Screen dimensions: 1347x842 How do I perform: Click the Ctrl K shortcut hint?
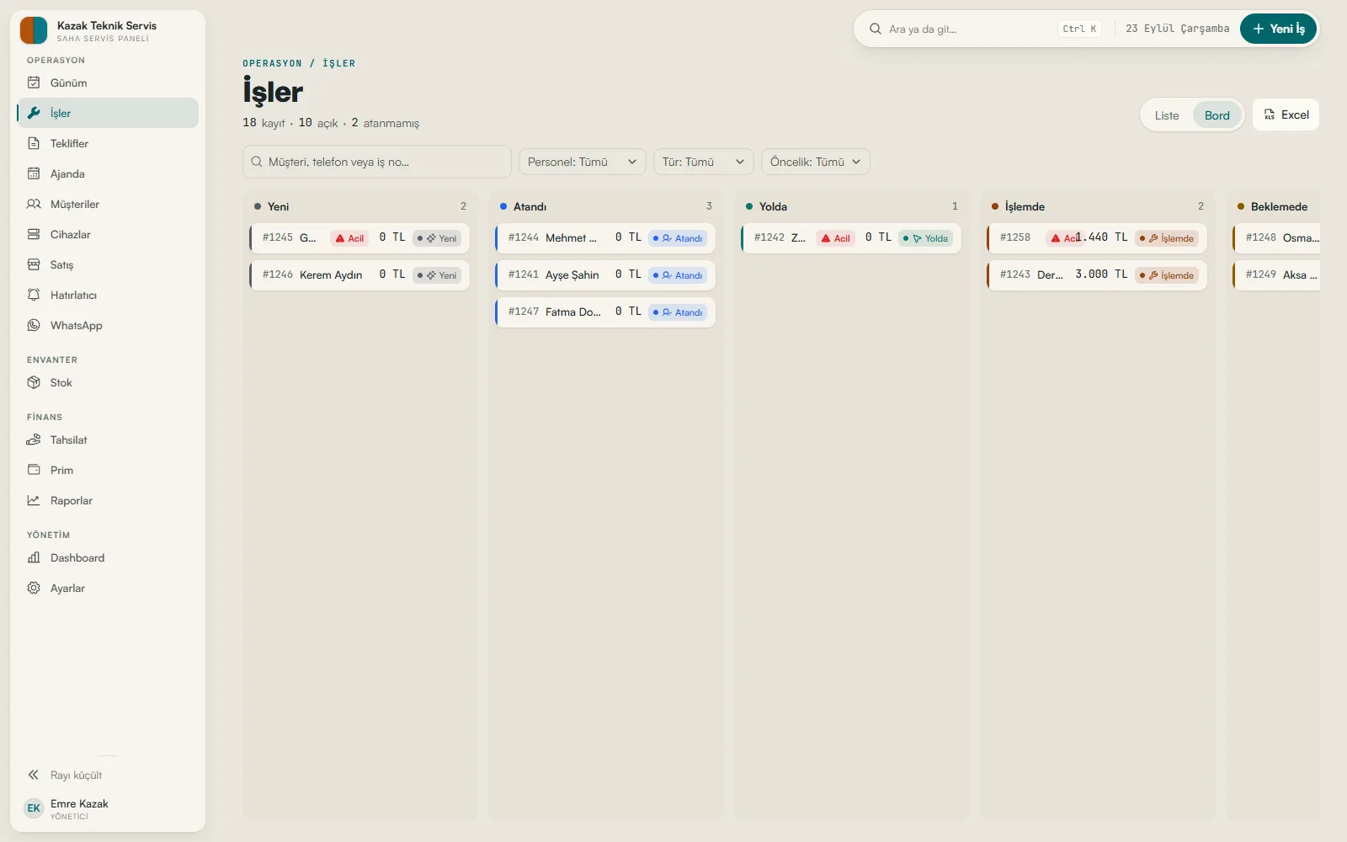[x=1079, y=29]
